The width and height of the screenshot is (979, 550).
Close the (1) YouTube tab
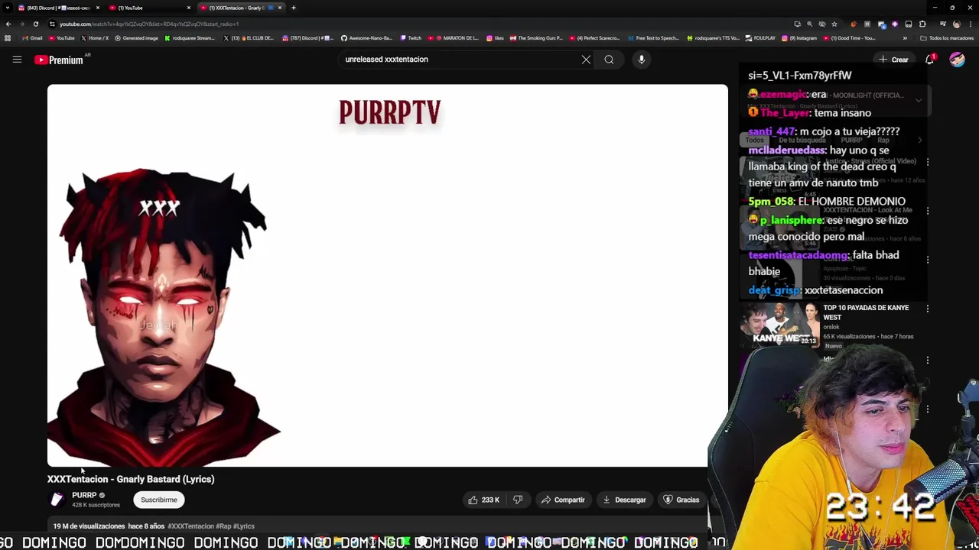point(188,8)
